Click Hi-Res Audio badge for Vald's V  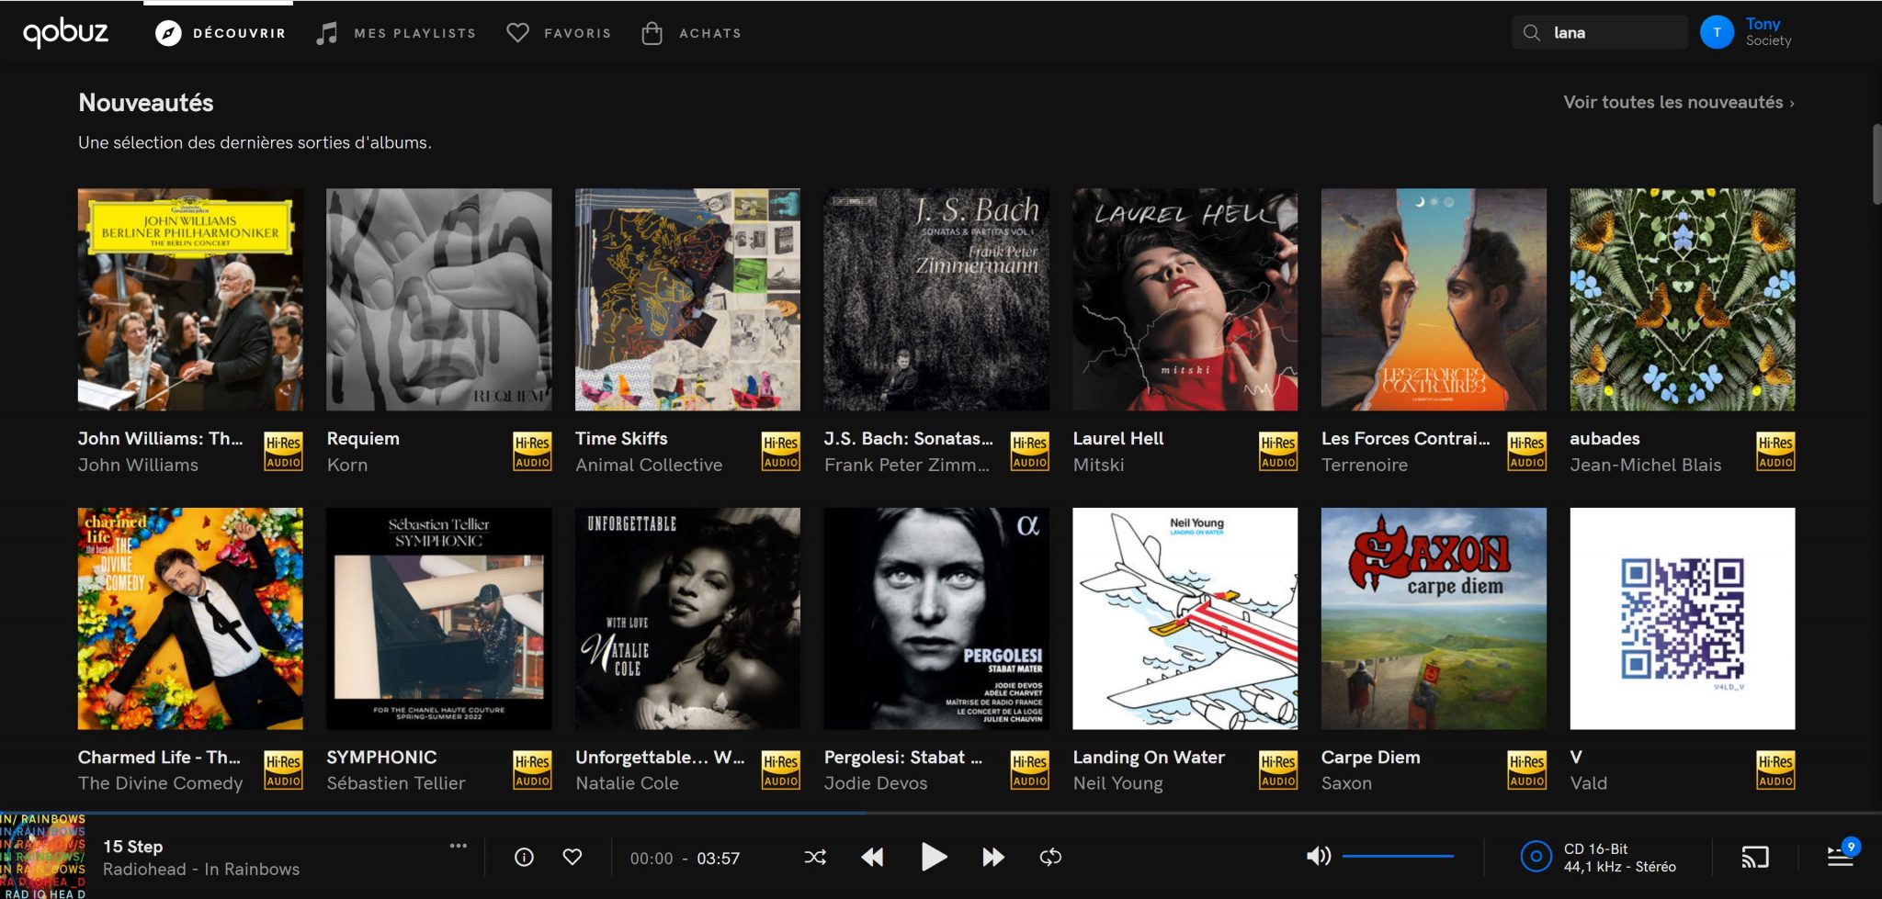1775,770
